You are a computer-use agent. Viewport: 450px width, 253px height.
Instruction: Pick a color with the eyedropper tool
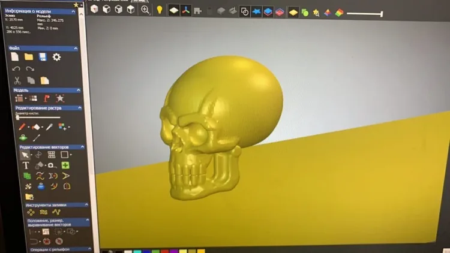tap(49, 126)
